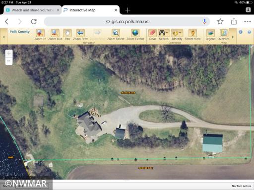
Task: Show open tabs count button
Action: pyautogui.click(x=248, y=10)
